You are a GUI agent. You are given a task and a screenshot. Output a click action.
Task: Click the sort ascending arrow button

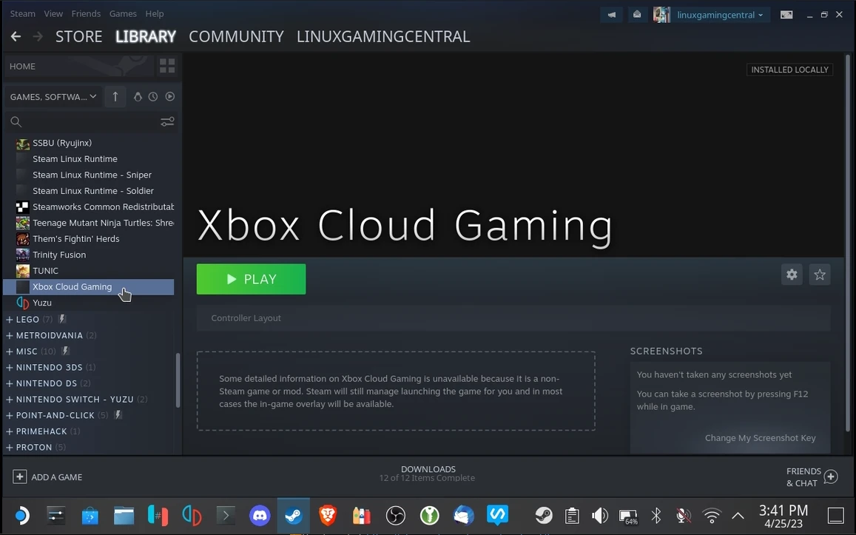(x=115, y=97)
